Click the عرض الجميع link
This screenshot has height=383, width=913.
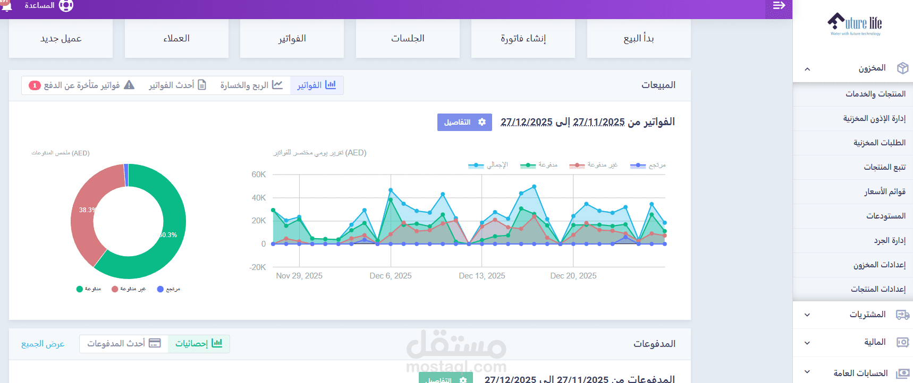pos(43,344)
